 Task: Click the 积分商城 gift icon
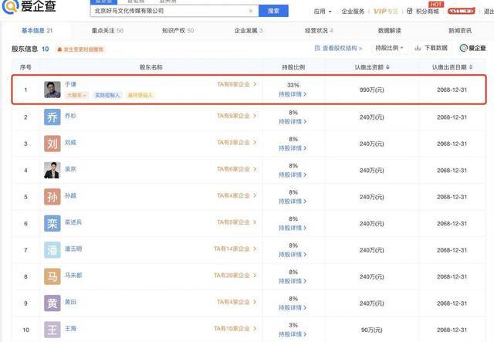pyautogui.click(x=410, y=11)
